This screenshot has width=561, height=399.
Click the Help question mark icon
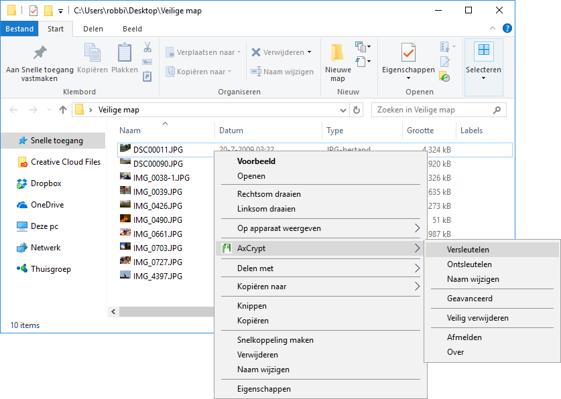tap(507, 29)
